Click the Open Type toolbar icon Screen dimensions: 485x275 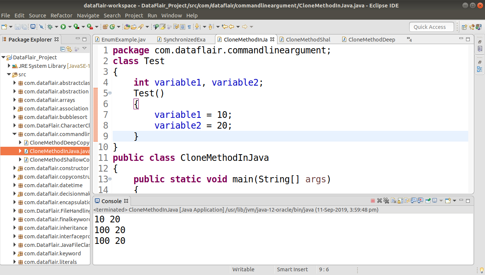tap(127, 27)
